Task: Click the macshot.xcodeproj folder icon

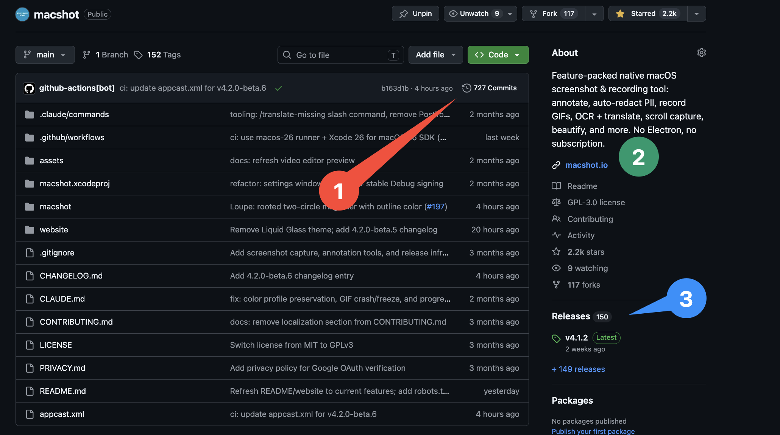Action: (x=29, y=184)
